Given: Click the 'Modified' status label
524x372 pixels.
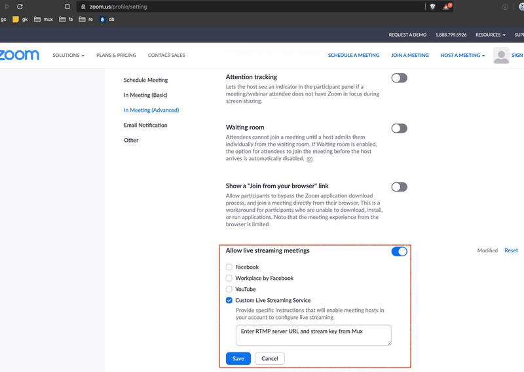Looking at the screenshot, I should pos(487,250).
